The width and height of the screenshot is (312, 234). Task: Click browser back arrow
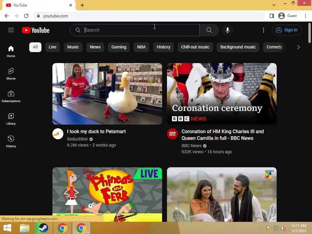(x=7, y=16)
